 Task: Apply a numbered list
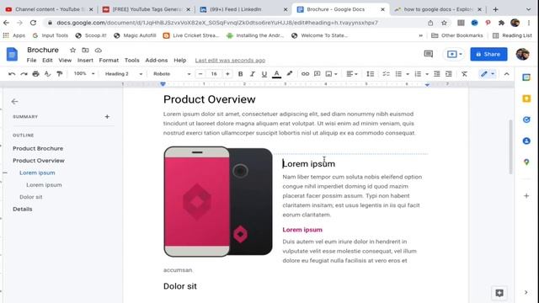418,74
